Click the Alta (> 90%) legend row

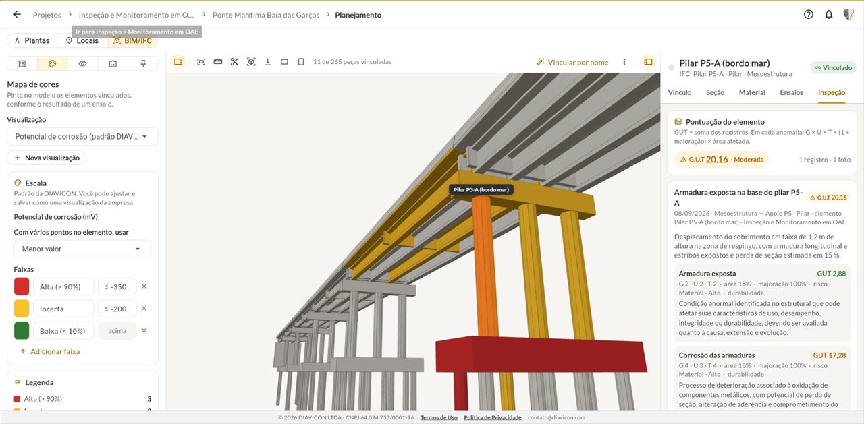(82, 399)
